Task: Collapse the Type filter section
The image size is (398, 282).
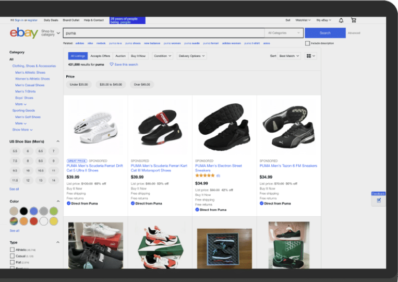Action: 58,242
